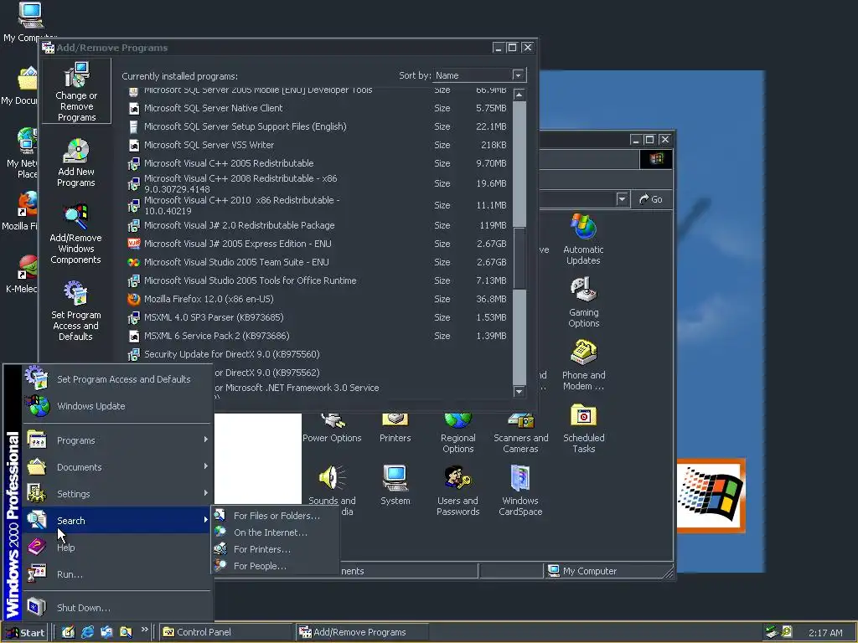This screenshot has height=643, width=858.
Task: Choose Set Program Access and Defaults sidebar icon
Action: [x=76, y=311]
